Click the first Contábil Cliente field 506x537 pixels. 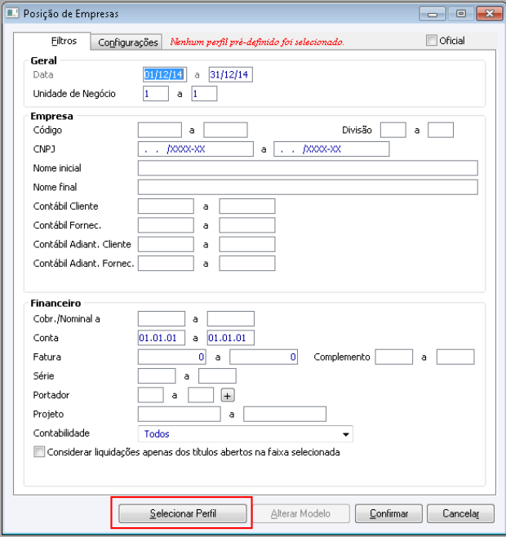coord(166,206)
